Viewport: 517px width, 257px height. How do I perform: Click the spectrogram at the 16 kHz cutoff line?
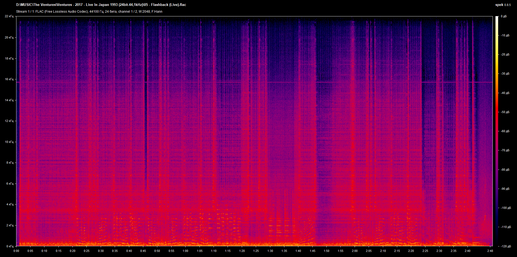(242, 83)
